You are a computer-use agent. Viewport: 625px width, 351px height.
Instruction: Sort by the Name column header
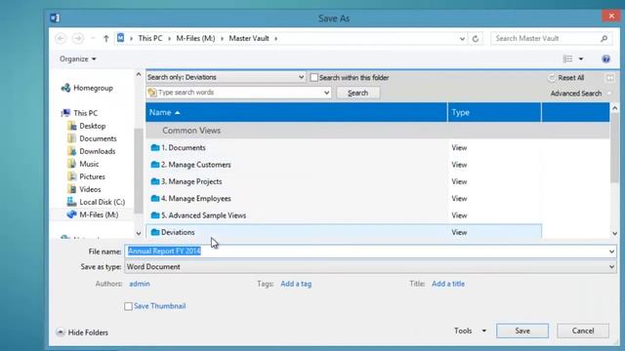[x=297, y=112]
